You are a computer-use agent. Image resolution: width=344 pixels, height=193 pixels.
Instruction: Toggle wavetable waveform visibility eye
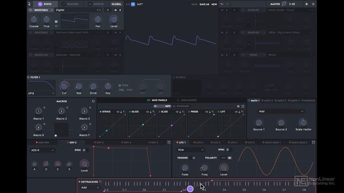coord(56,26)
